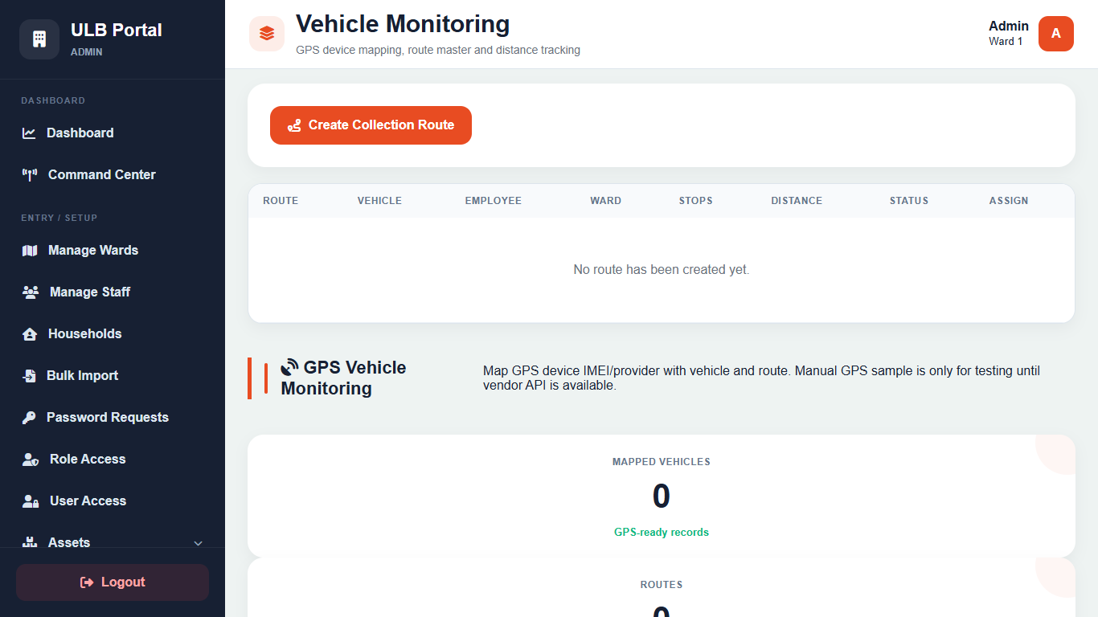Click the satellite dish icon in GPS heading
This screenshot has height=617, width=1098.
pos(289,368)
